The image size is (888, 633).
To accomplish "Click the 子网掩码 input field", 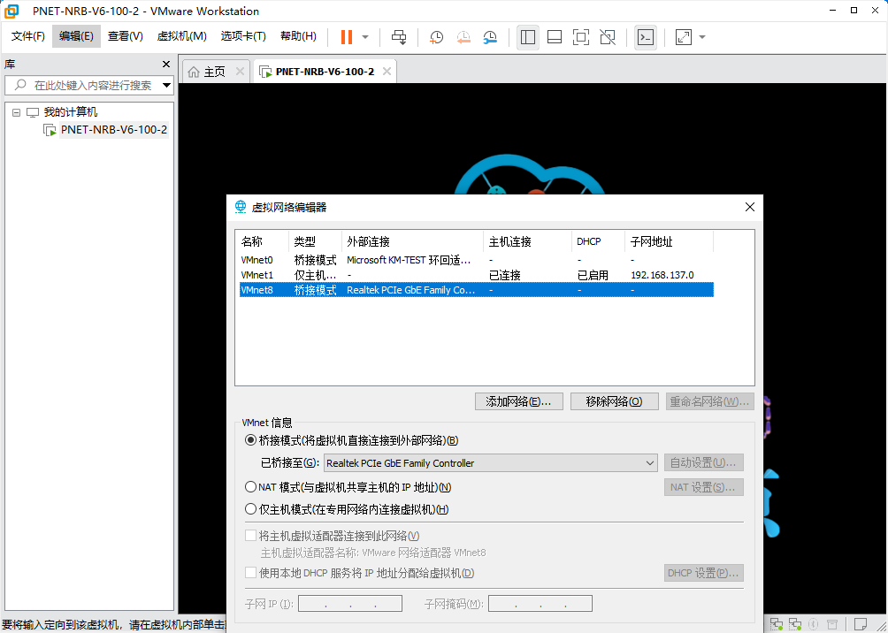I will point(540,604).
